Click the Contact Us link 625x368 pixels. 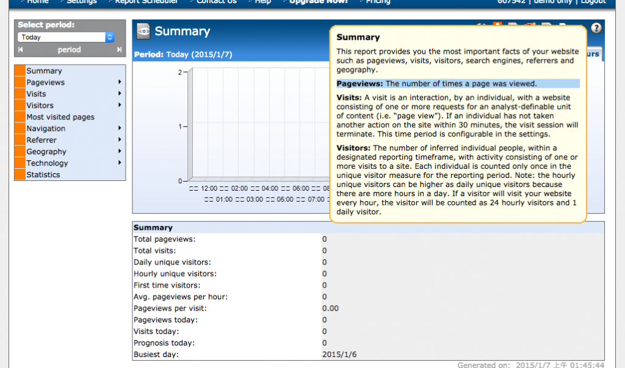click(216, 2)
